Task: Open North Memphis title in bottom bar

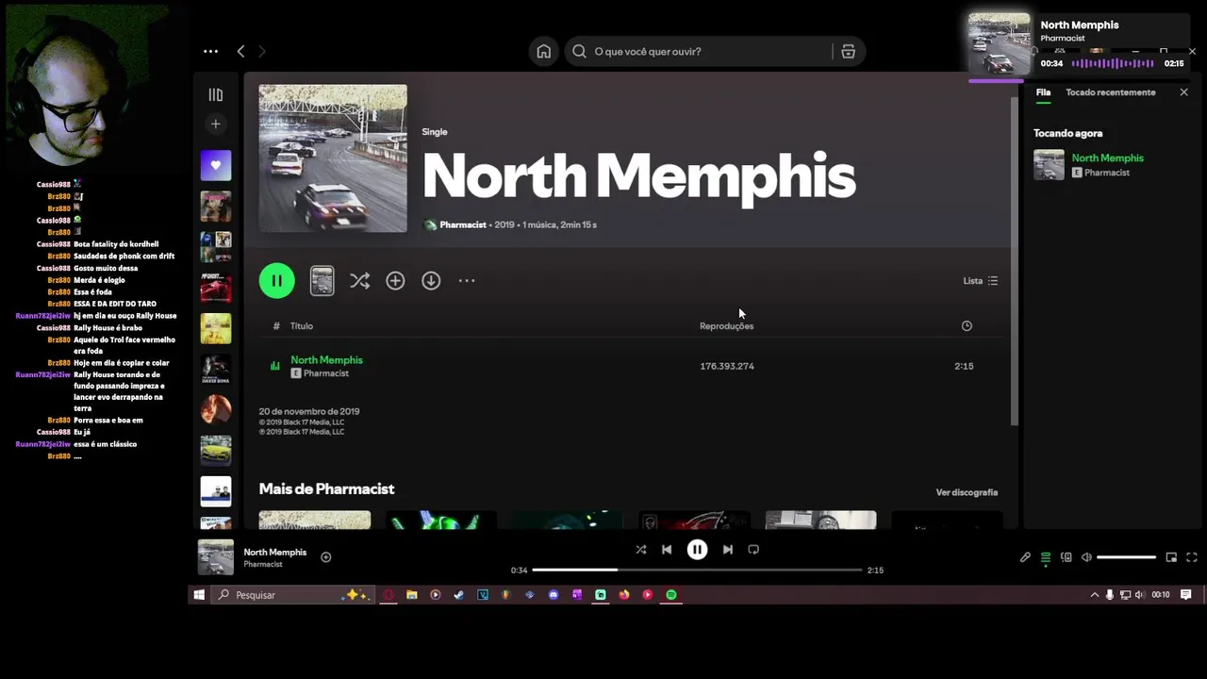Action: (274, 552)
